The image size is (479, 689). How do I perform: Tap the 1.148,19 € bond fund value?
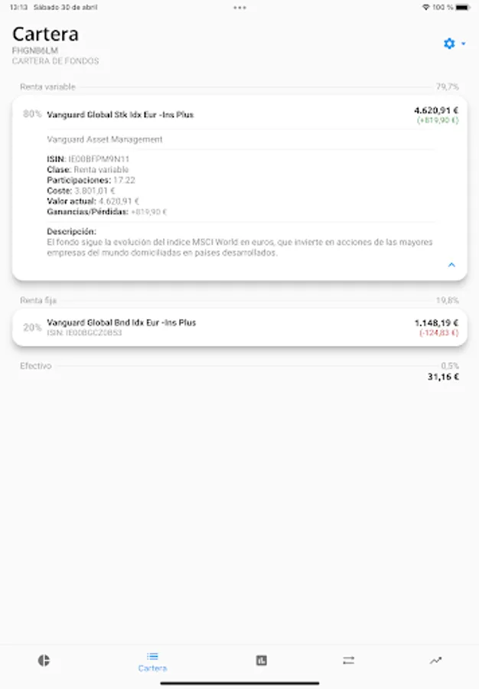click(436, 323)
